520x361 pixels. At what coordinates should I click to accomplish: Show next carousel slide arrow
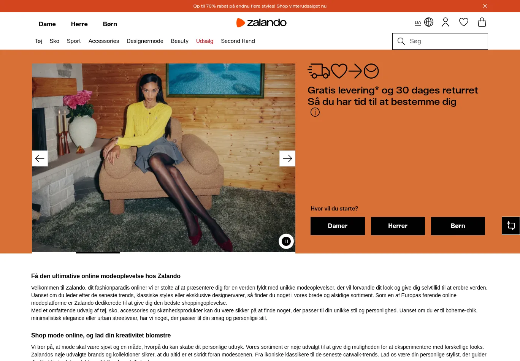pos(287,158)
